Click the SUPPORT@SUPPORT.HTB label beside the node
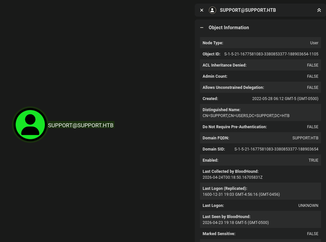Viewport: 326px width, 242px height. click(81, 125)
